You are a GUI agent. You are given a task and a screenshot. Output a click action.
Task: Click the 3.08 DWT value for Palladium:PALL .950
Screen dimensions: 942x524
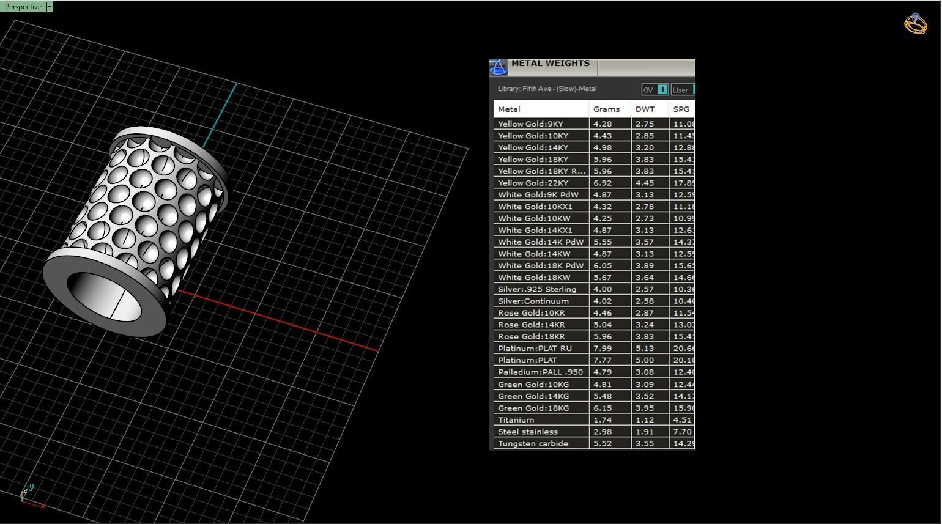645,372
